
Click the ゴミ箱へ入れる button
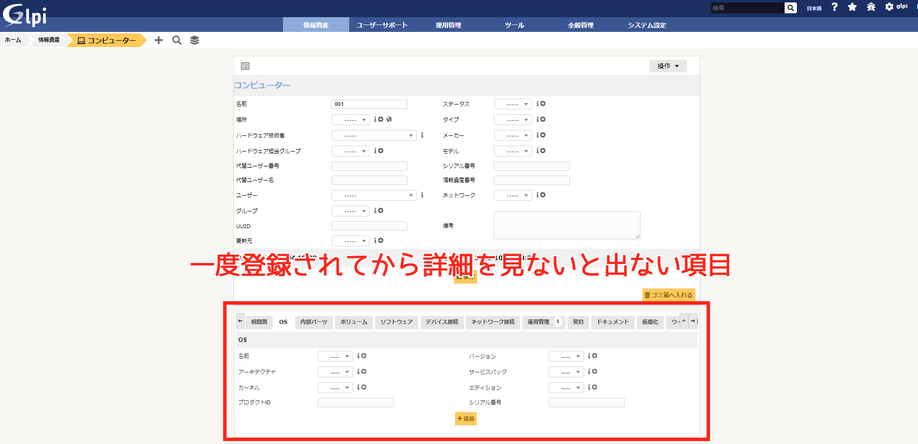tap(668, 295)
